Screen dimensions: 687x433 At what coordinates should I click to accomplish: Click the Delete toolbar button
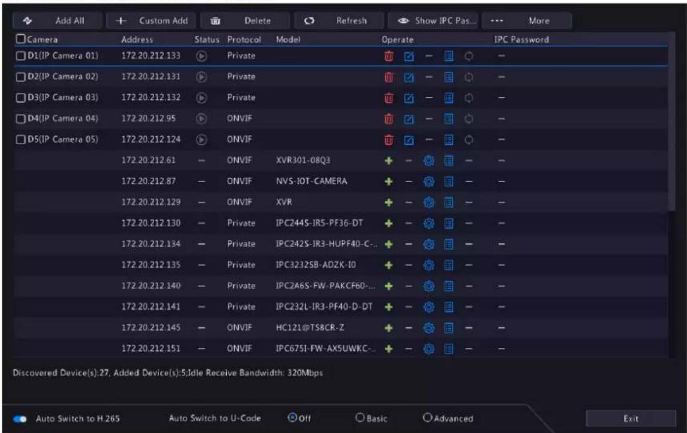(x=245, y=20)
